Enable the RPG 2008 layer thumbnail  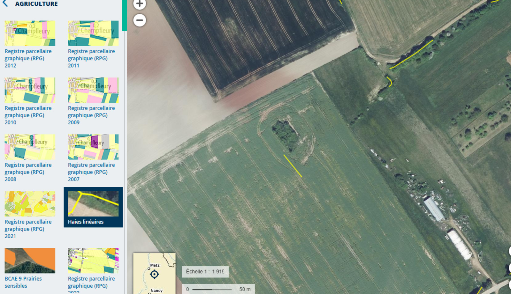click(x=30, y=147)
